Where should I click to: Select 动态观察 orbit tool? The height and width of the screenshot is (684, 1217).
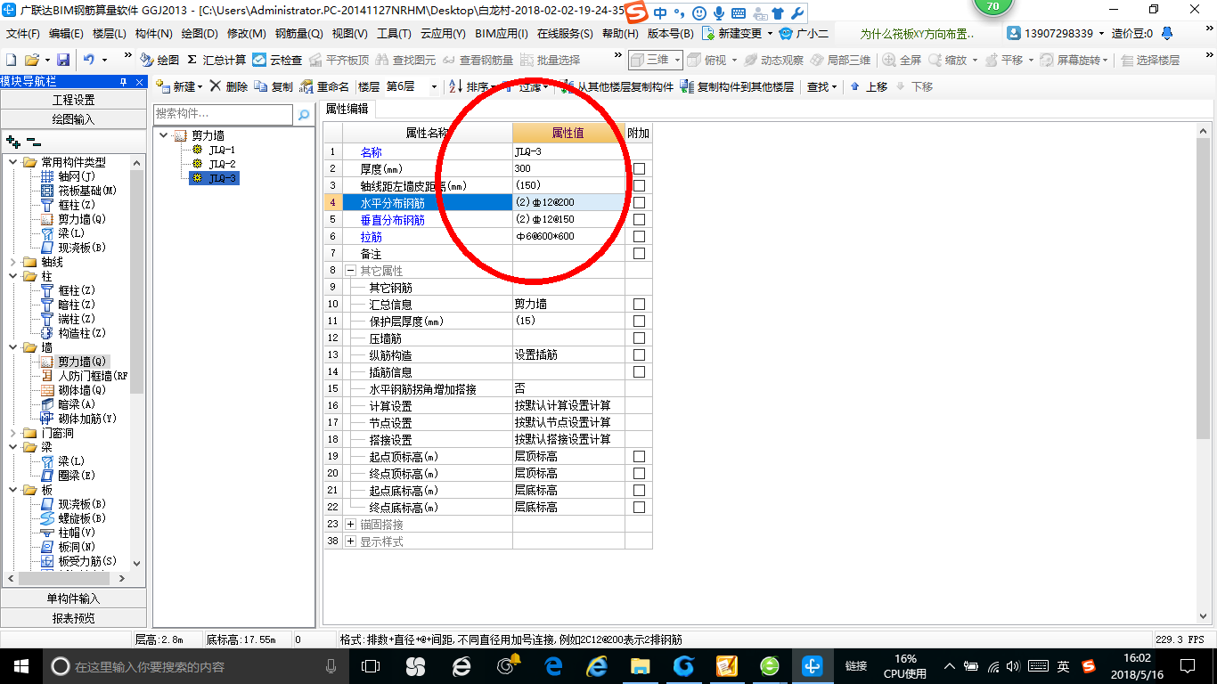click(773, 60)
